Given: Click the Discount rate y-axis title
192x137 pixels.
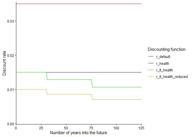Looking at the screenshot, I should 4,63.
